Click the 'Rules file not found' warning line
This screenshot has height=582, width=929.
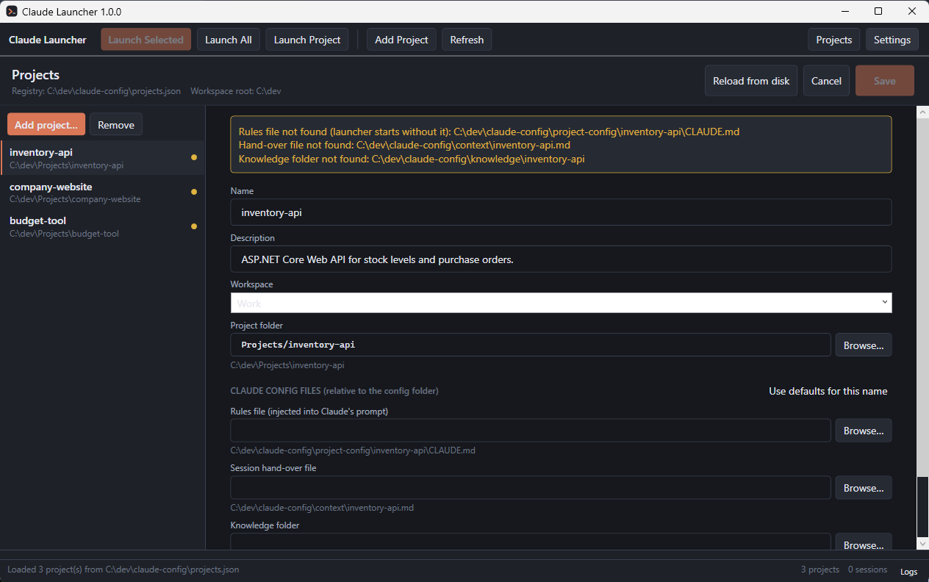coord(489,132)
